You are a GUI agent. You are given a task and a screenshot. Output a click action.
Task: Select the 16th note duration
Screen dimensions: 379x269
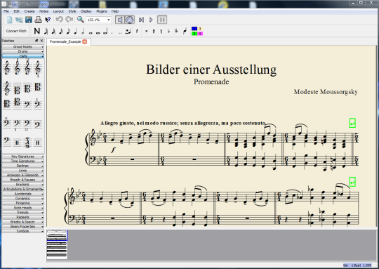coord(61,31)
